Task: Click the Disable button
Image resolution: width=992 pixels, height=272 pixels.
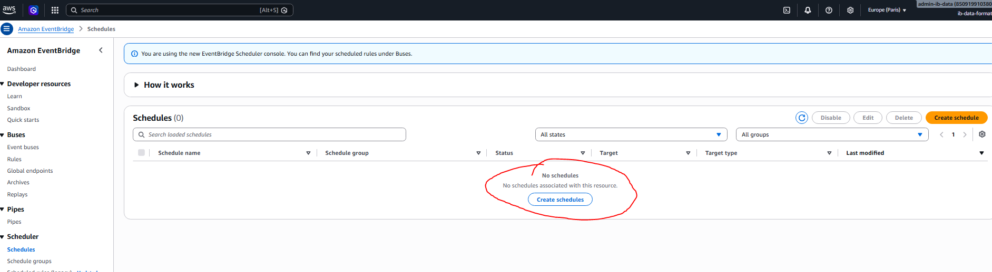Action: coord(831,118)
